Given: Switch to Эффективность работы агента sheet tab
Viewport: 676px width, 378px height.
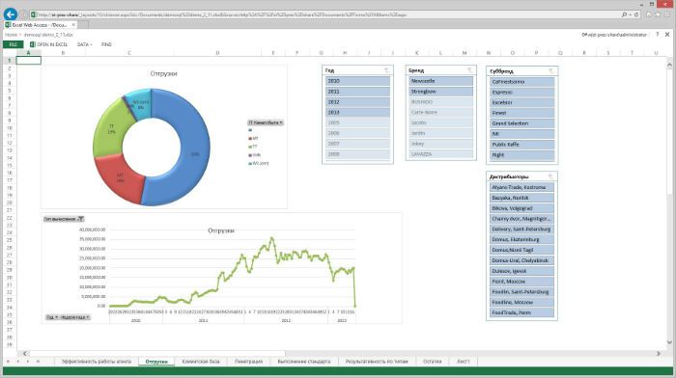Looking at the screenshot, I should (97, 362).
